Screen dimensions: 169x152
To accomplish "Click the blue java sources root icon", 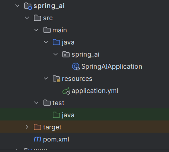I will click(56, 42).
